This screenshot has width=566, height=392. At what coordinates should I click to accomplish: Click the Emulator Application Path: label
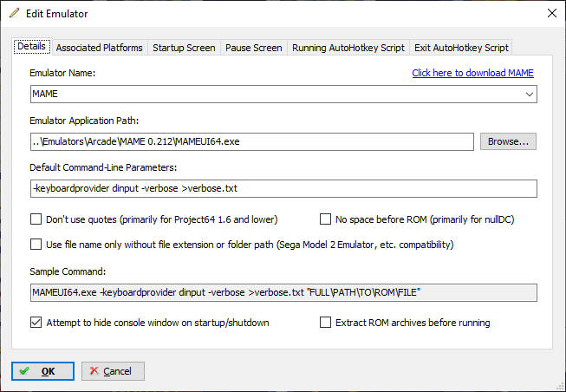coord(84,121)
